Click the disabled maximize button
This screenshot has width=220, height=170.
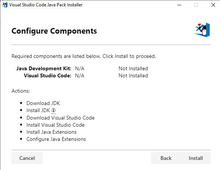196,5
